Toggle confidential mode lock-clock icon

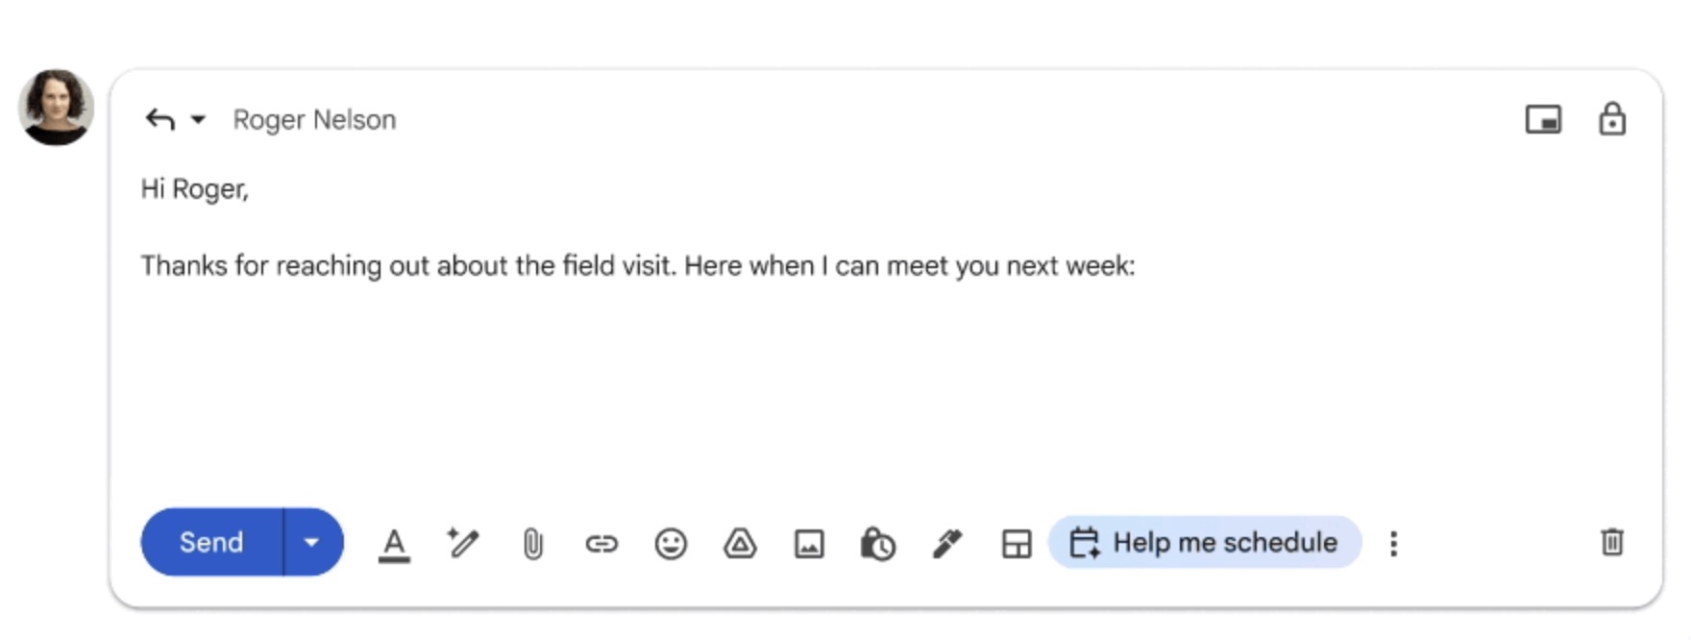878,544
